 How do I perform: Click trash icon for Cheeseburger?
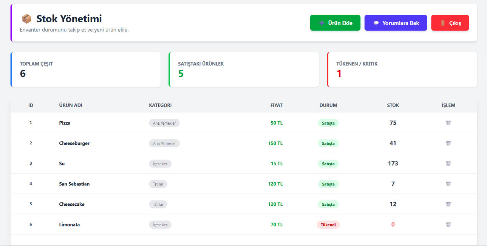point(448,143)
